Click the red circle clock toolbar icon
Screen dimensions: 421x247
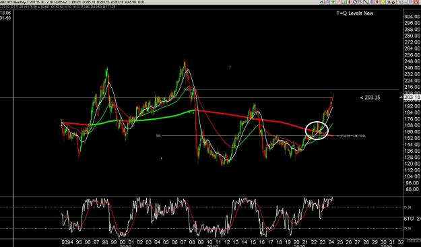tap(355, 2)
